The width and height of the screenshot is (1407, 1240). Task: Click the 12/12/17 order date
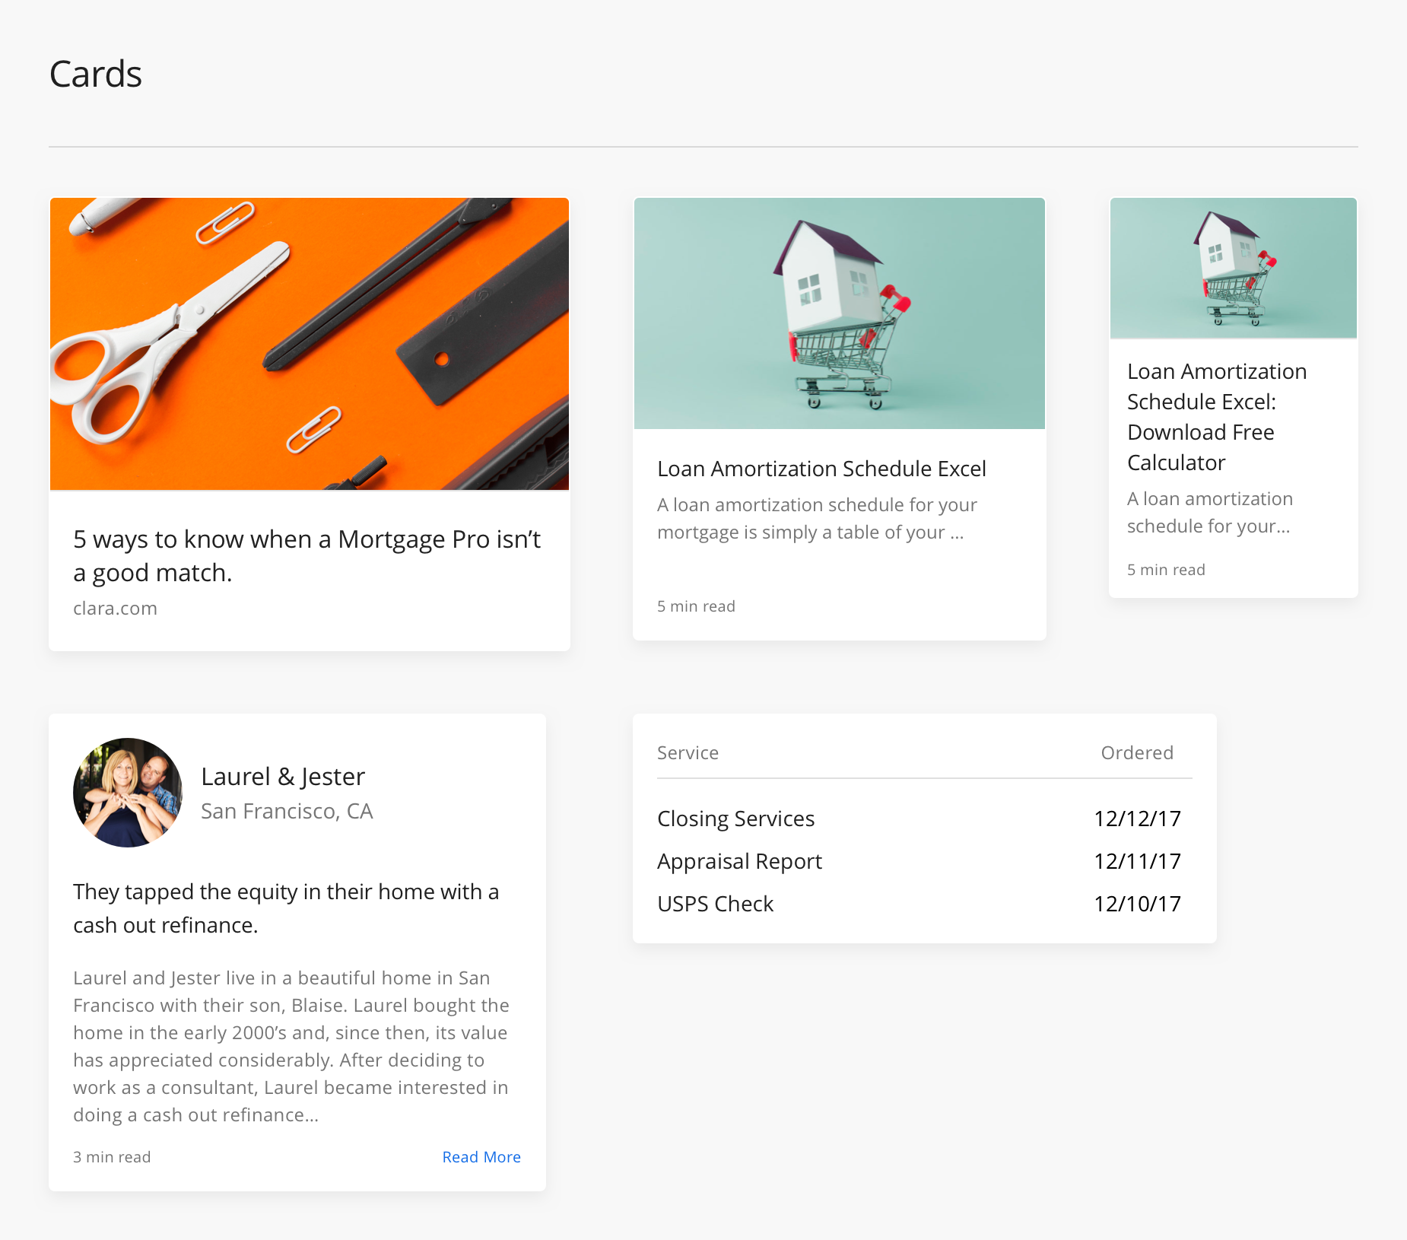tap(1137, 819)
